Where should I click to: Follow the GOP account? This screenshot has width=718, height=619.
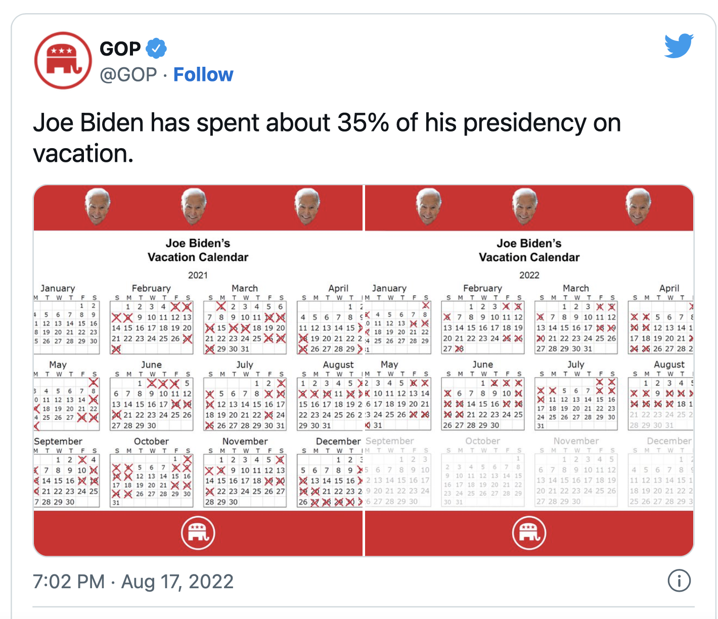[203, 75]
